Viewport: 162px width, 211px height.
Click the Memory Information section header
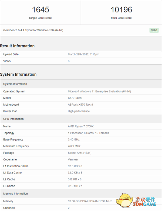(x=81, y=194)
